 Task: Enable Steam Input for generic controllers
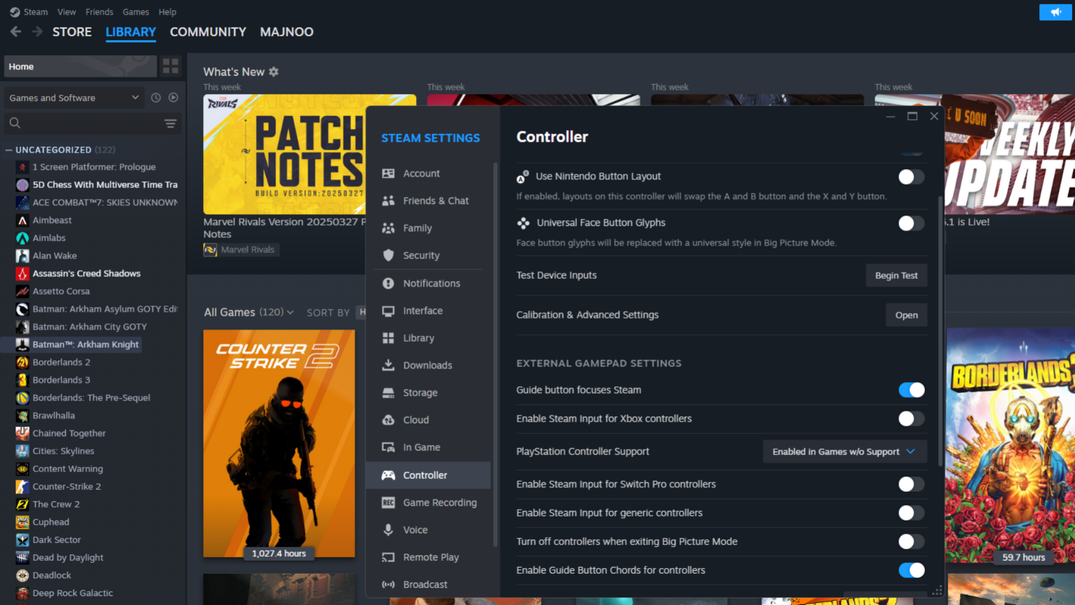(x=911, y=513)
